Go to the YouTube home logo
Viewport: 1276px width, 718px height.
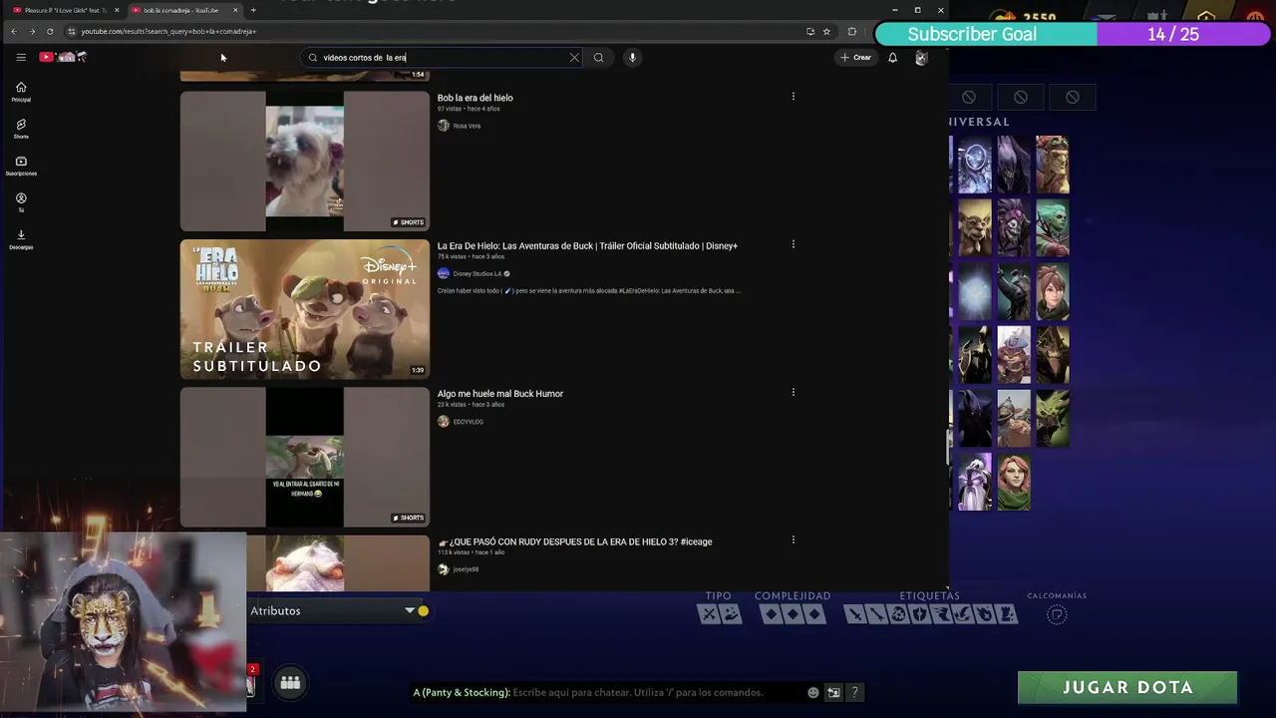click(x=63, y=57)
